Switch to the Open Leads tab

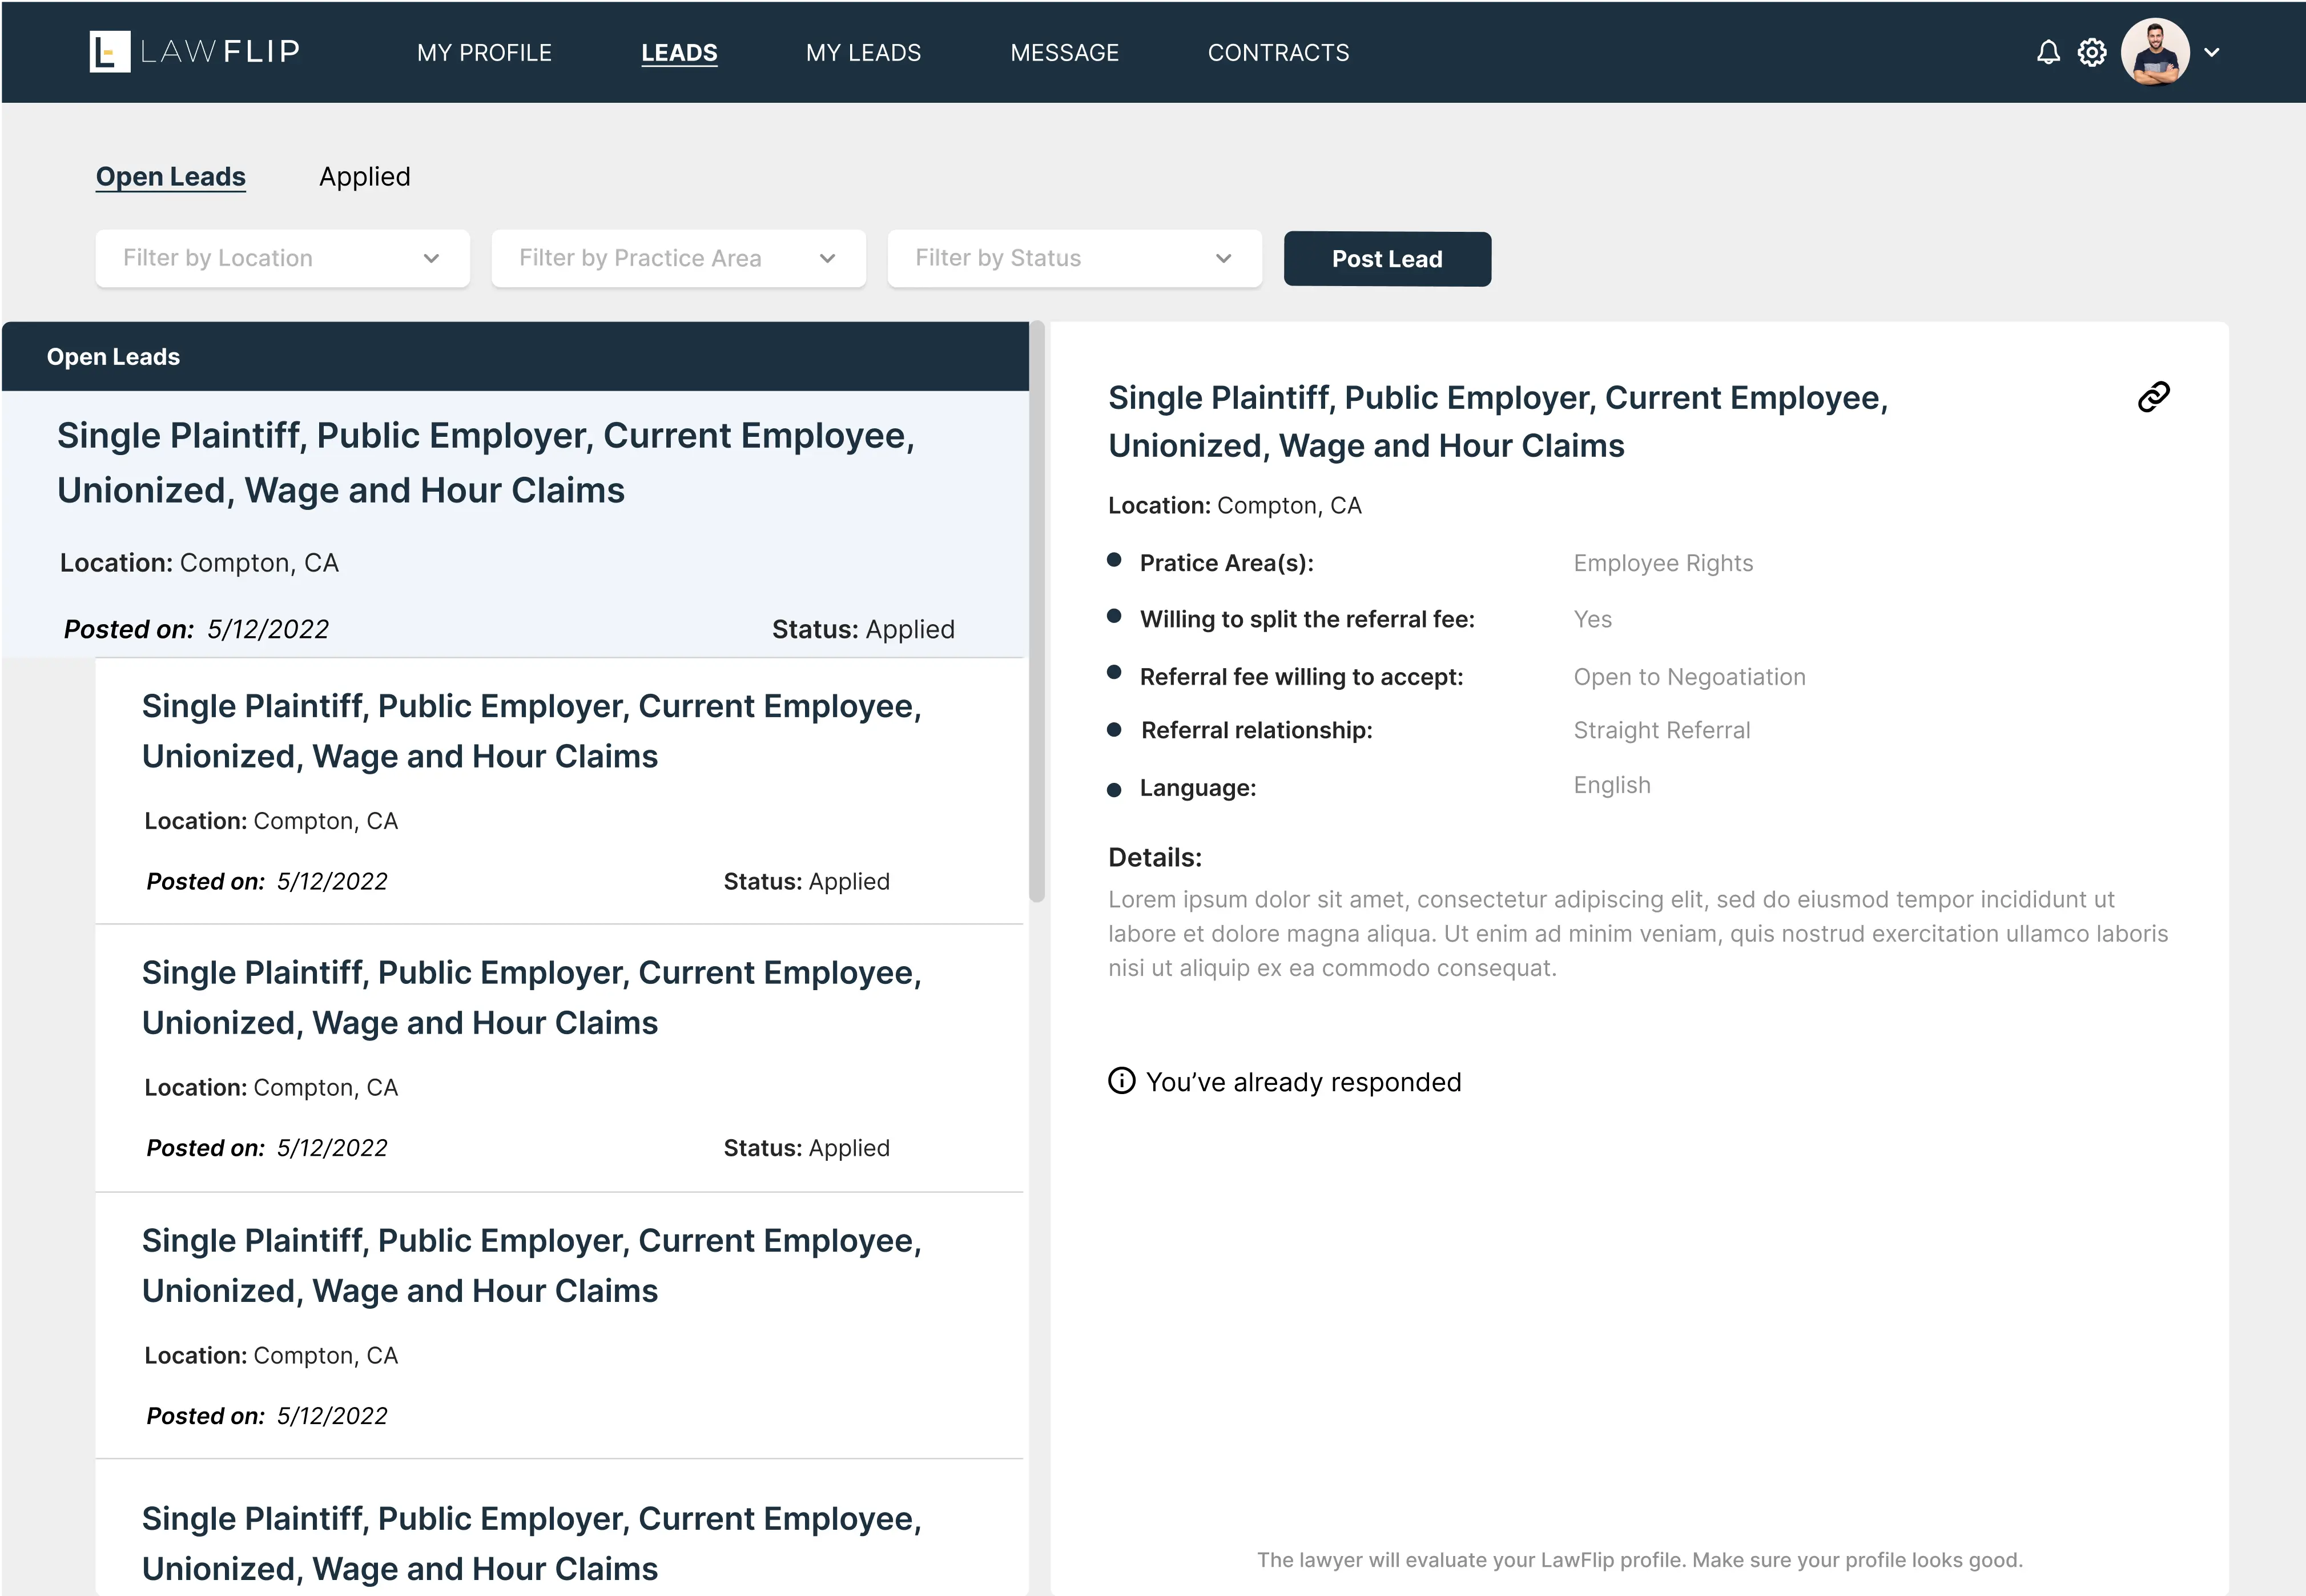tap(171, 177)
